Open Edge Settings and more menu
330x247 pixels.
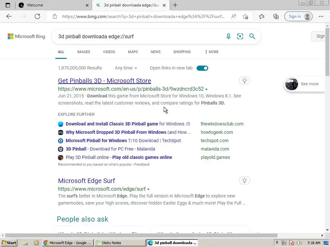321,16
